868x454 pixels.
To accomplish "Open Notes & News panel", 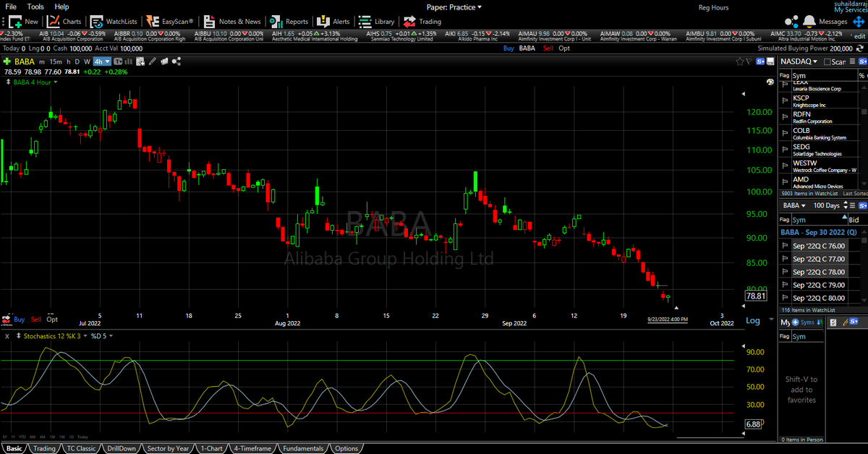I will click(x=231, y=21).
